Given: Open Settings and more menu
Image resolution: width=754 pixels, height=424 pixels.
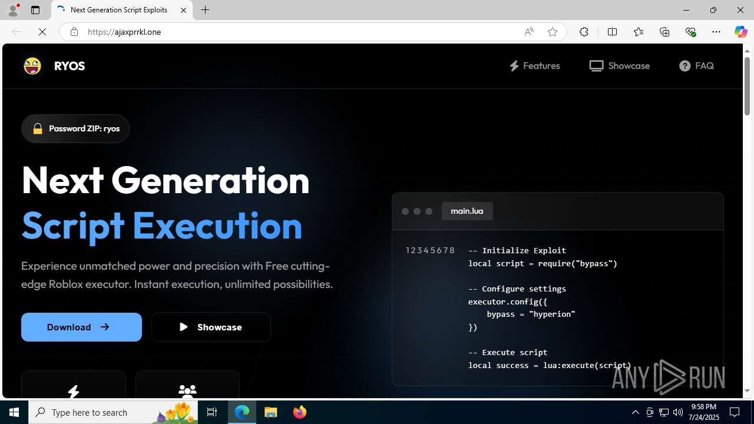Looking at the screenshot, I should click(716, 32).
